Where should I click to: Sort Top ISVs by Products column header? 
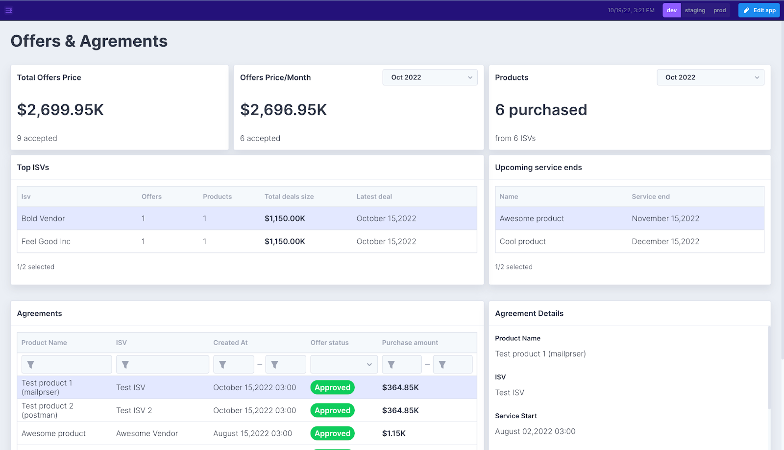pyautogui.click(x=218, y=197)
